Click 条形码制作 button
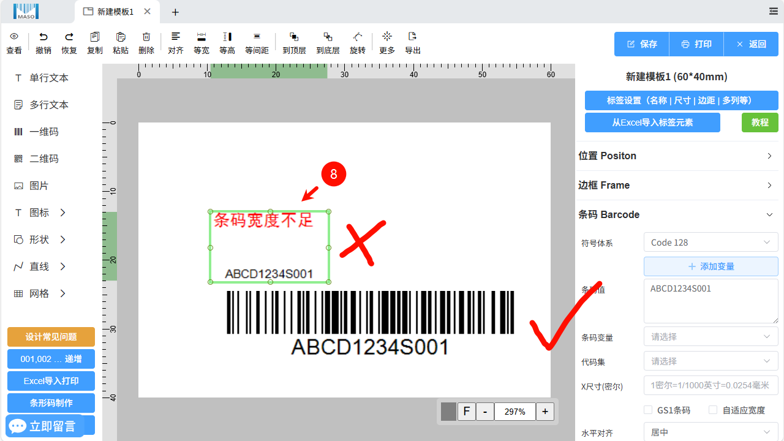This screenshot has width=784, height=441. [51, 403]
